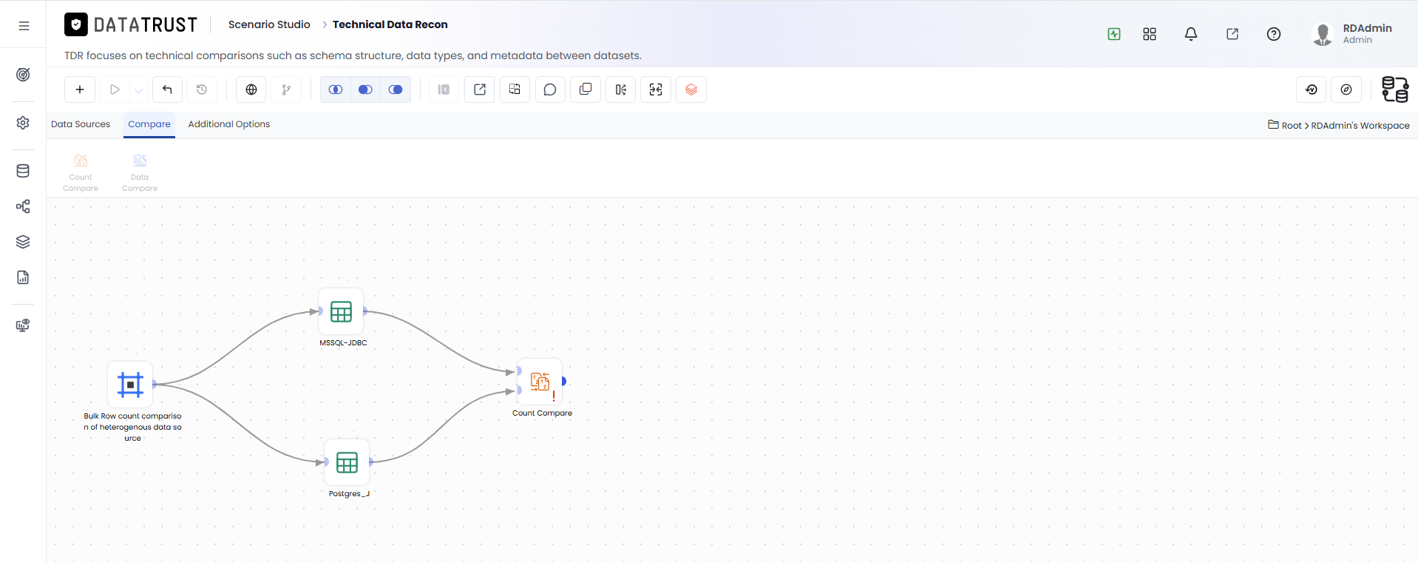Toggle the inner join mode button

pyautogui.click(x=336, y=89)
